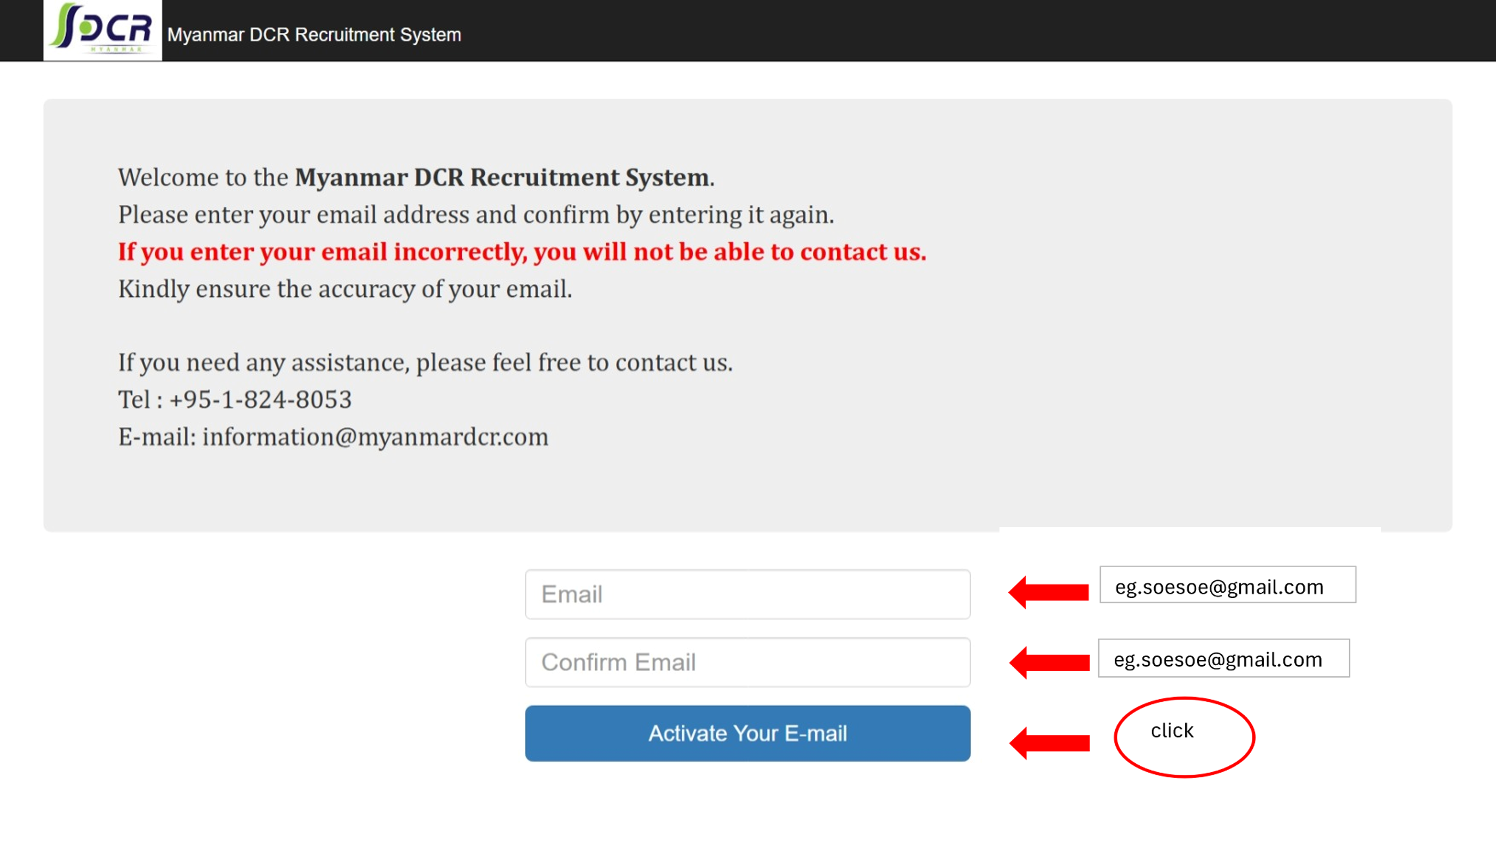The width and height of the screenshot is (1496, 848).
Task: Click the lower eg.soesoe@gmail.com example box
Action: pos(1223,658)
